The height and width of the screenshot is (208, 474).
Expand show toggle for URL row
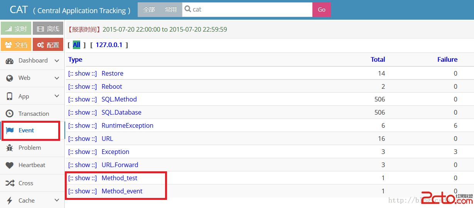point(83,139)
